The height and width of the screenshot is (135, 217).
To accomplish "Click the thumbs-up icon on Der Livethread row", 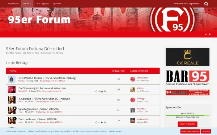I will 97,122.
